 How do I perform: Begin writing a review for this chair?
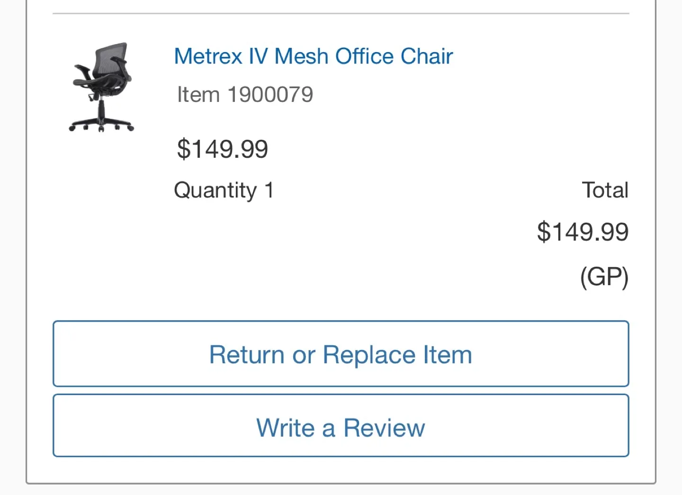click(340, 427)
